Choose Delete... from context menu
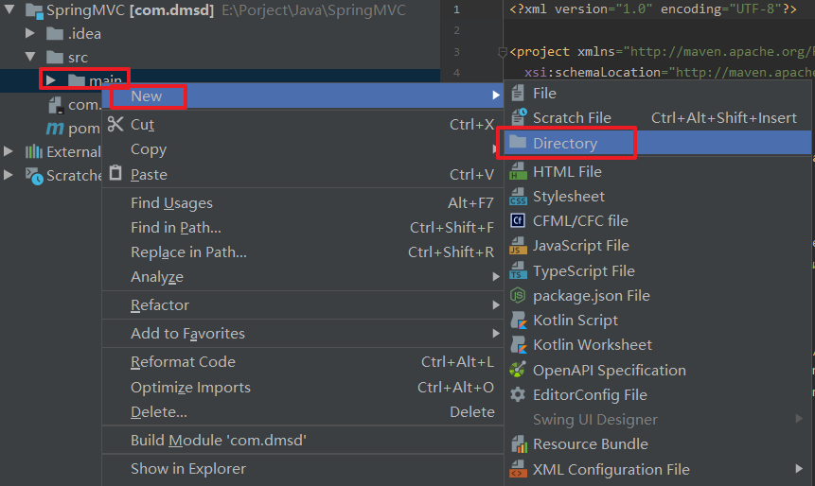 click(x=303, y=412)
